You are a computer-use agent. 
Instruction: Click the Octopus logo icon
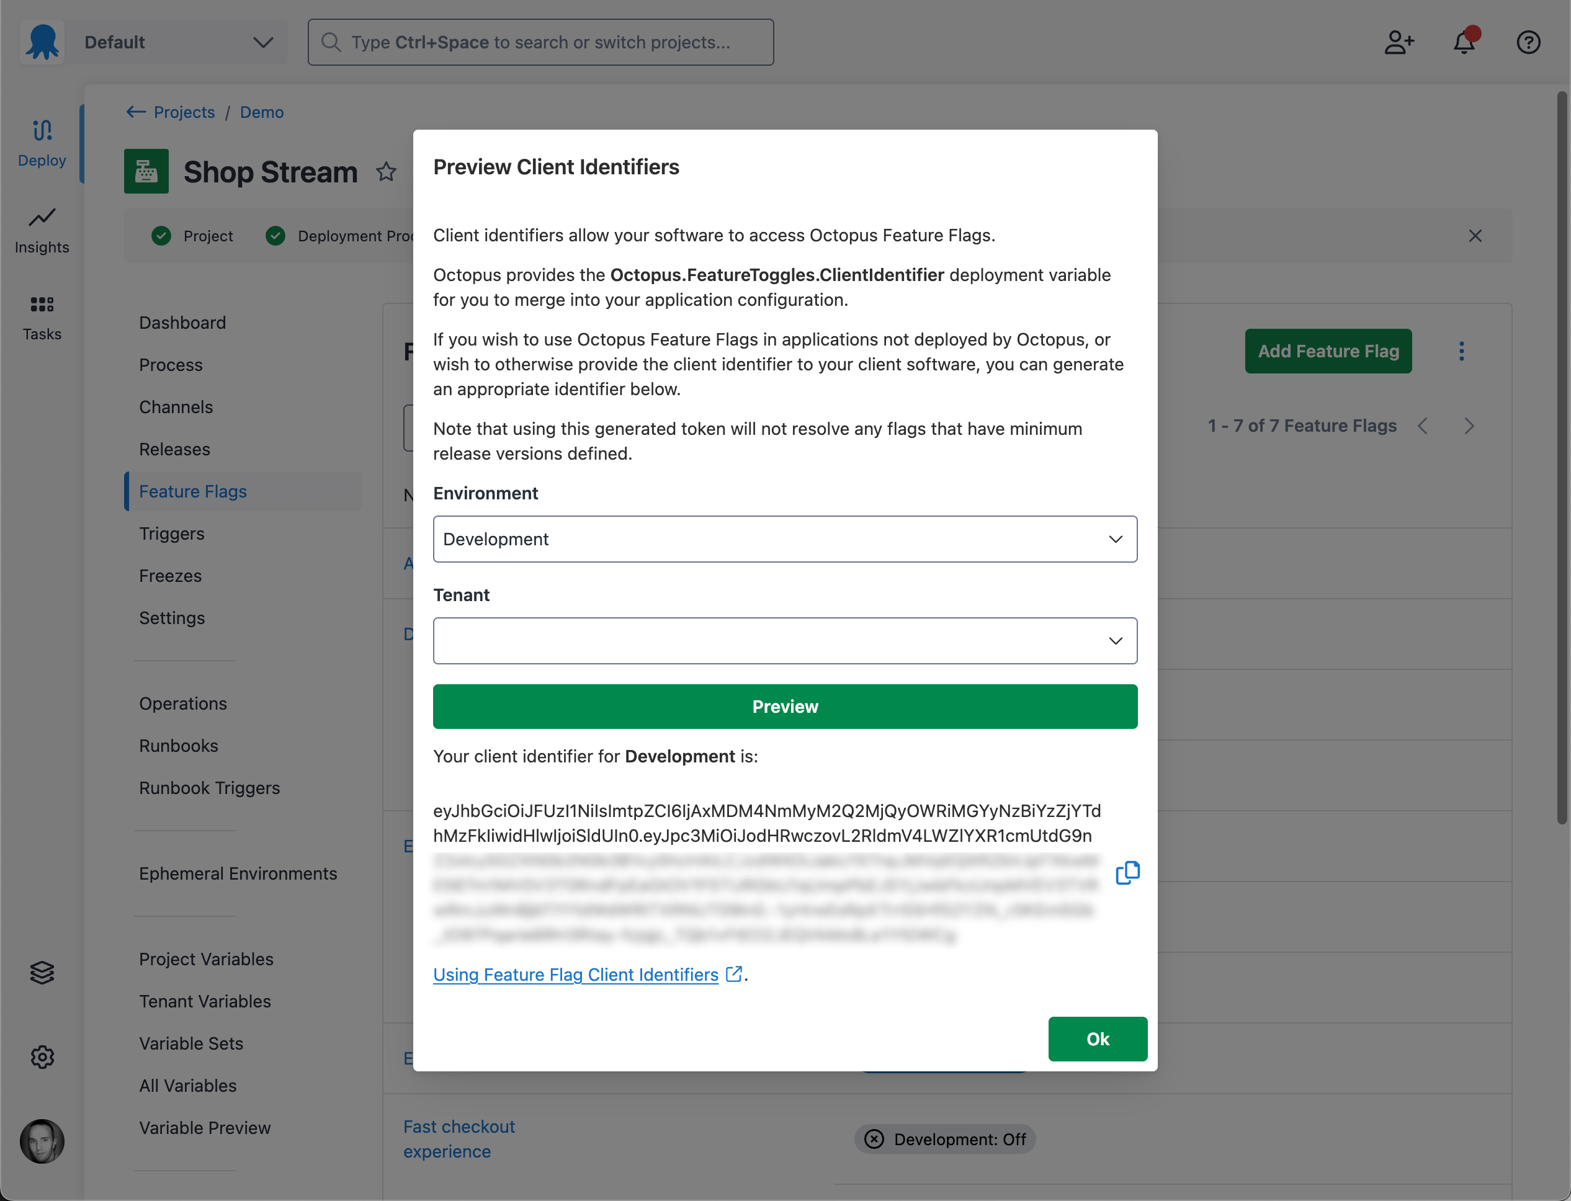click(42, 42)
